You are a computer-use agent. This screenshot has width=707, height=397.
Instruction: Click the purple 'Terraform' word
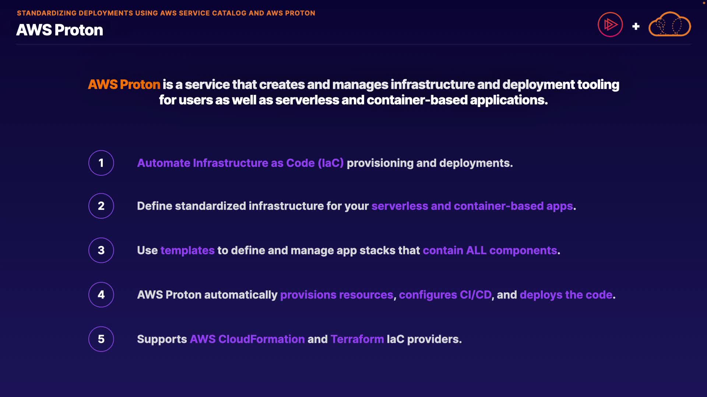357,339
